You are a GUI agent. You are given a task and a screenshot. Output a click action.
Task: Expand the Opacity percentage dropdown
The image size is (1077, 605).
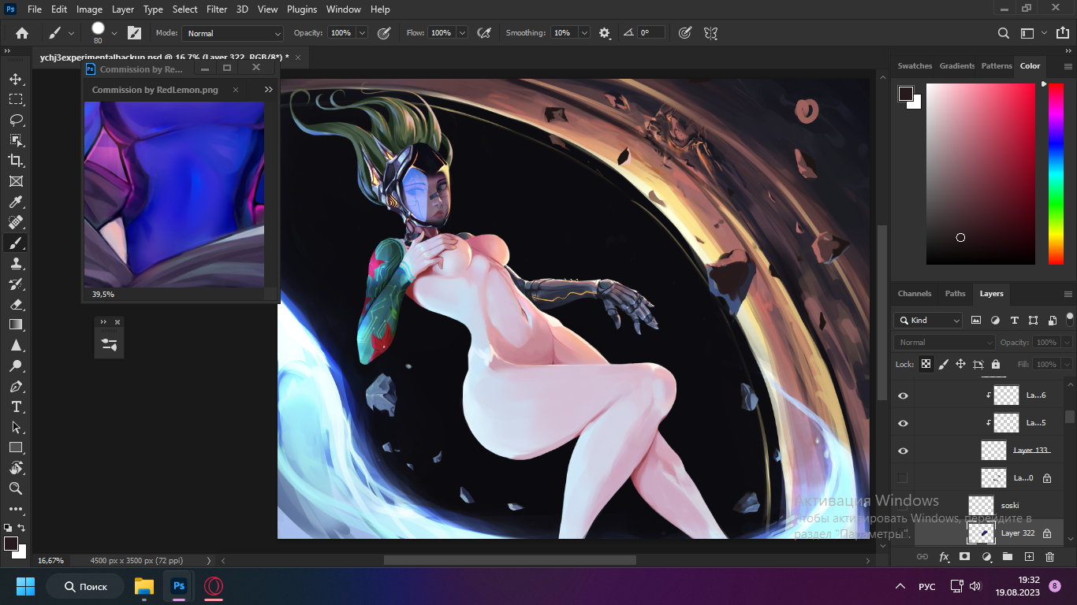[x=362, y=33]
